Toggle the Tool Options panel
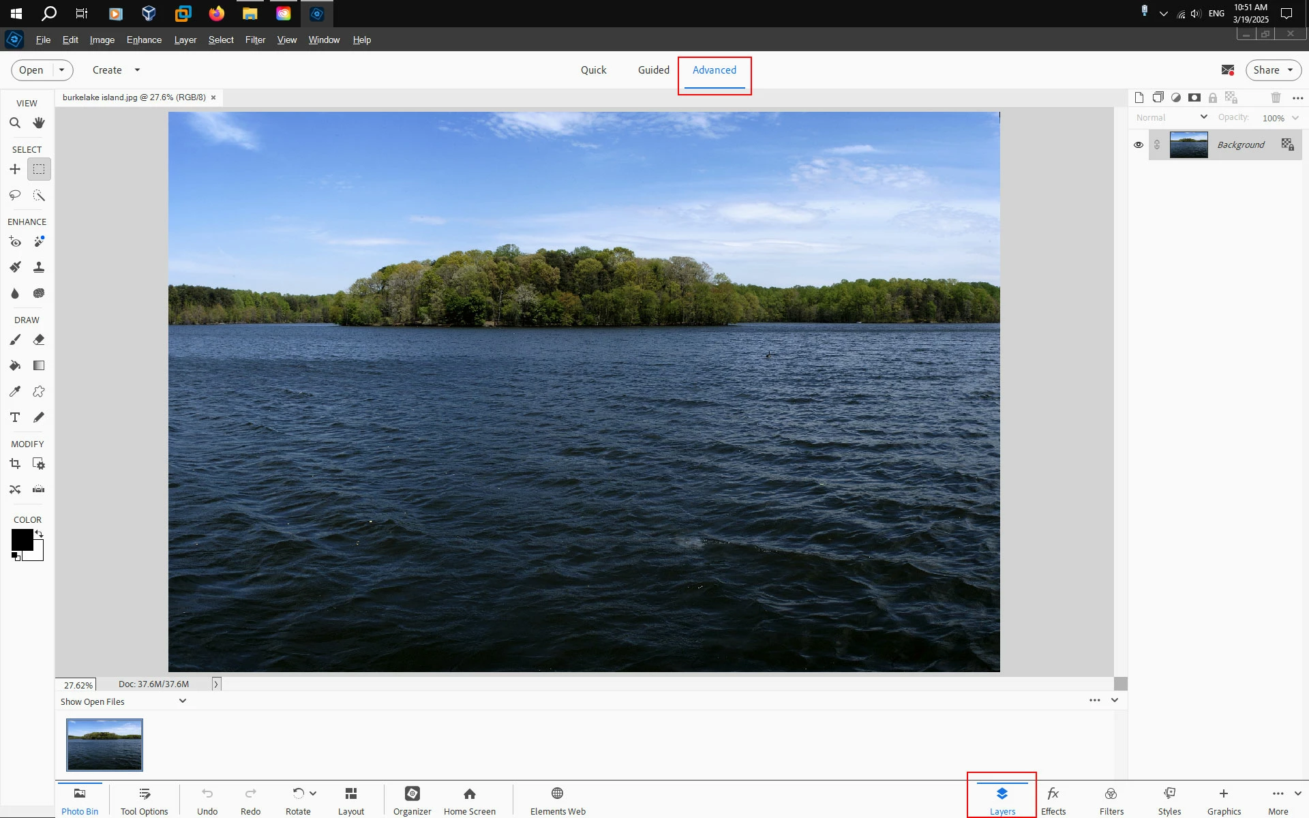Viewport: 1309px width, 818px height. (x=144, y=800)
